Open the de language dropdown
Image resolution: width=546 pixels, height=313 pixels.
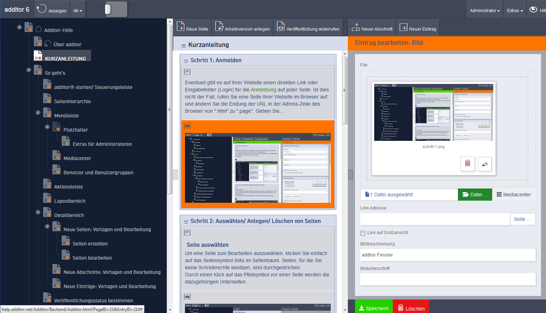pos(77,11)
